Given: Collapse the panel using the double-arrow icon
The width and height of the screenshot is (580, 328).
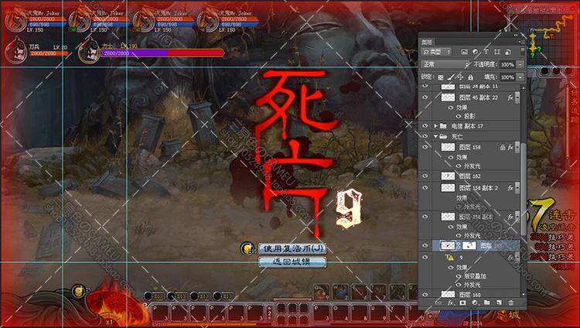Looking at the screenshot, I should click(517, 35).
